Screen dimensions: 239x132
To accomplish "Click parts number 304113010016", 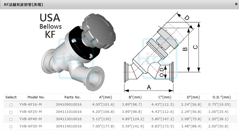I will [69, 119].
